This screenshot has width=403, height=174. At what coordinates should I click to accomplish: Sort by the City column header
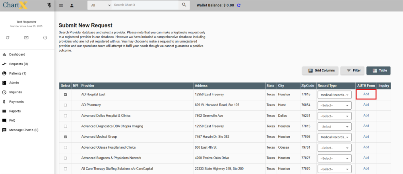288,85
